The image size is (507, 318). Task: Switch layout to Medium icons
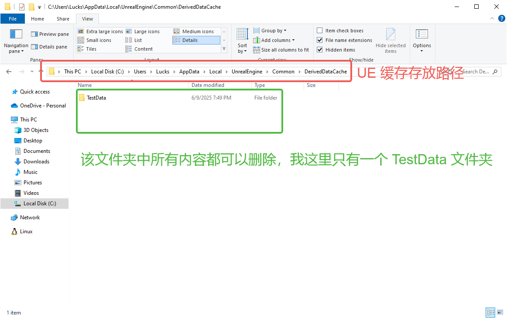point(194,31)
